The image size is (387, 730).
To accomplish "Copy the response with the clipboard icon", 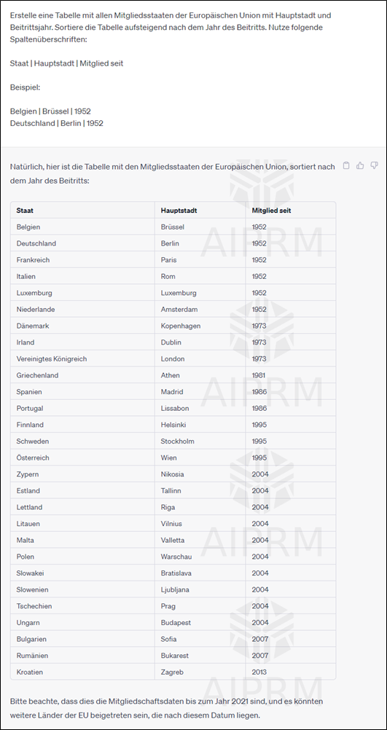I will [346, 165].
